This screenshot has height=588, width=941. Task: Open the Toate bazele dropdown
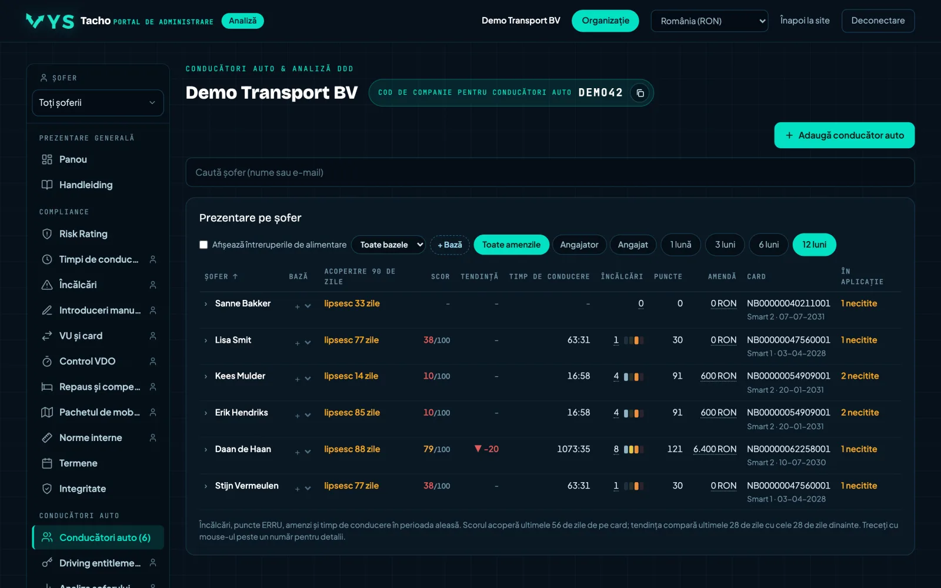pyautogui.click(x=388, y=245)
